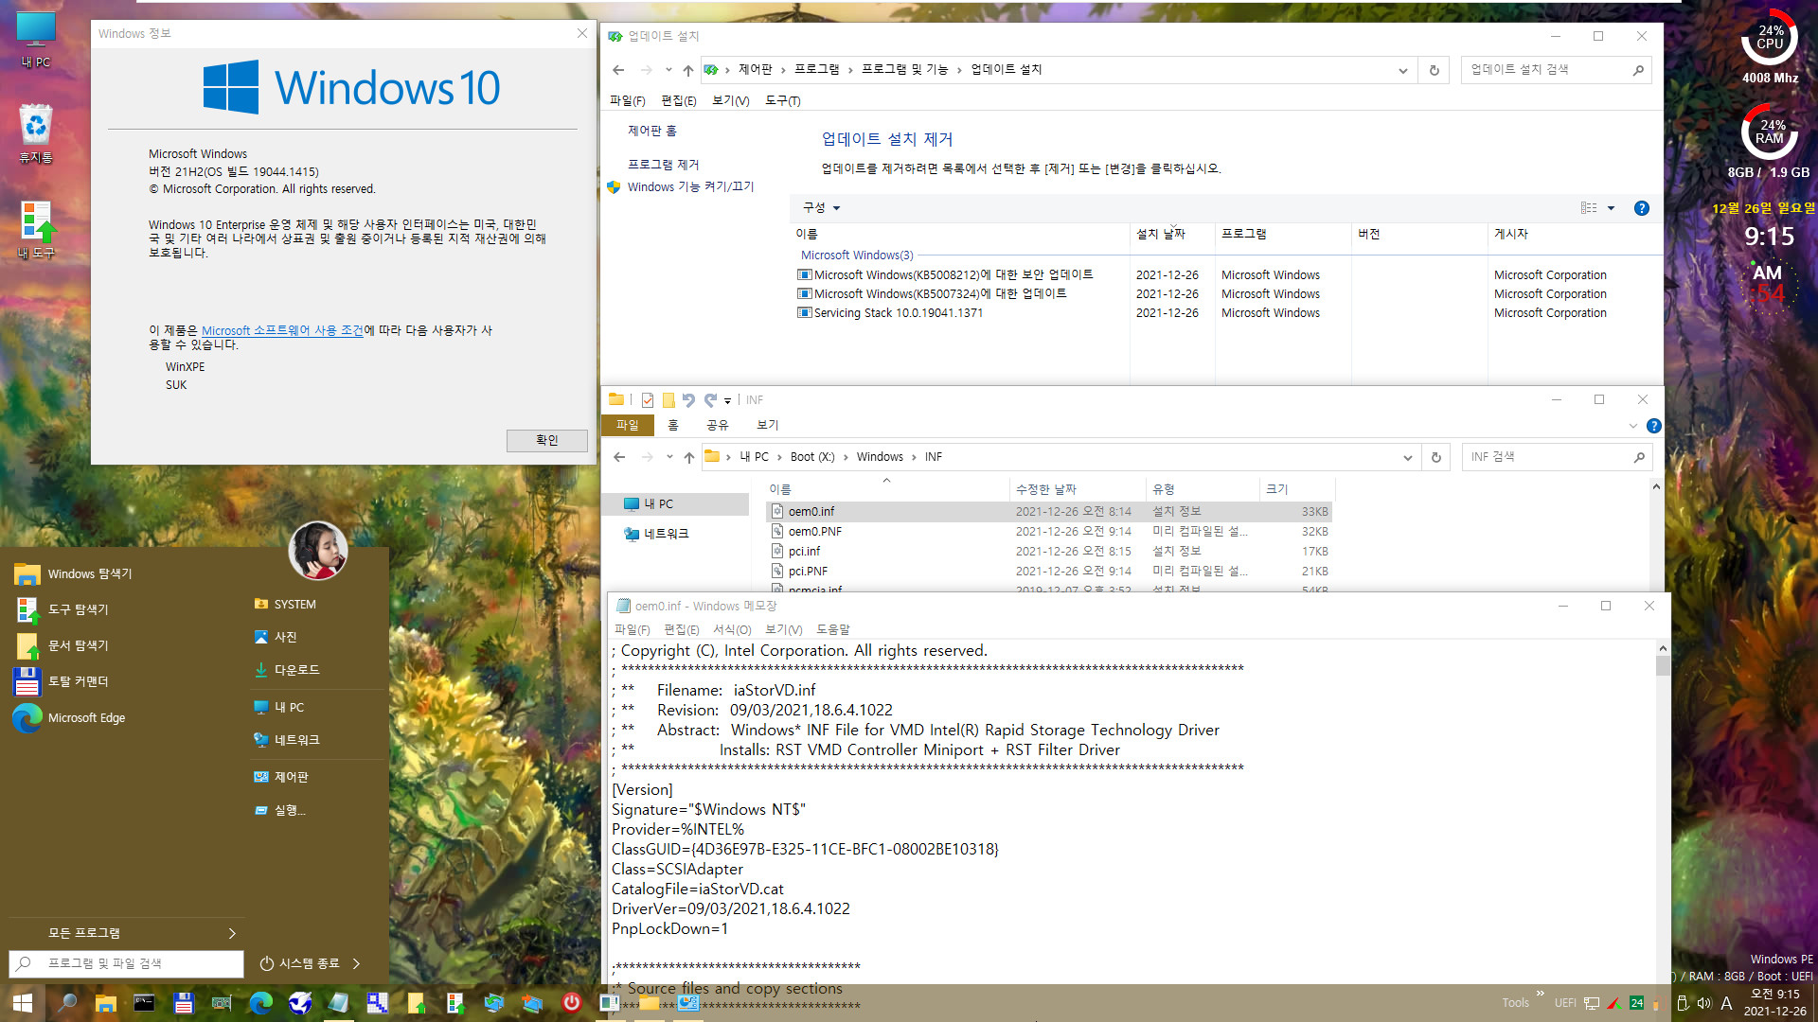Expand recent locations dropdown in 업데이트 설치 nav

coord(668,70)
